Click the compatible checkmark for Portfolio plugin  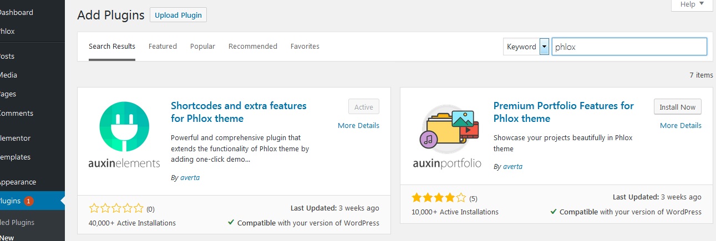553,212
